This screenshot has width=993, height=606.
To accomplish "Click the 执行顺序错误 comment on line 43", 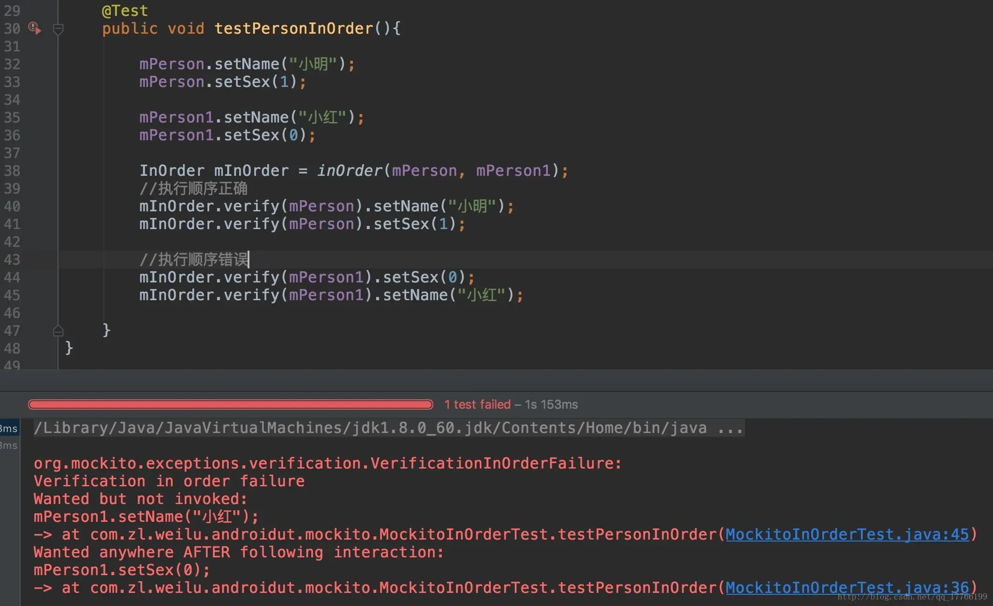I will [x=202, y=260].
